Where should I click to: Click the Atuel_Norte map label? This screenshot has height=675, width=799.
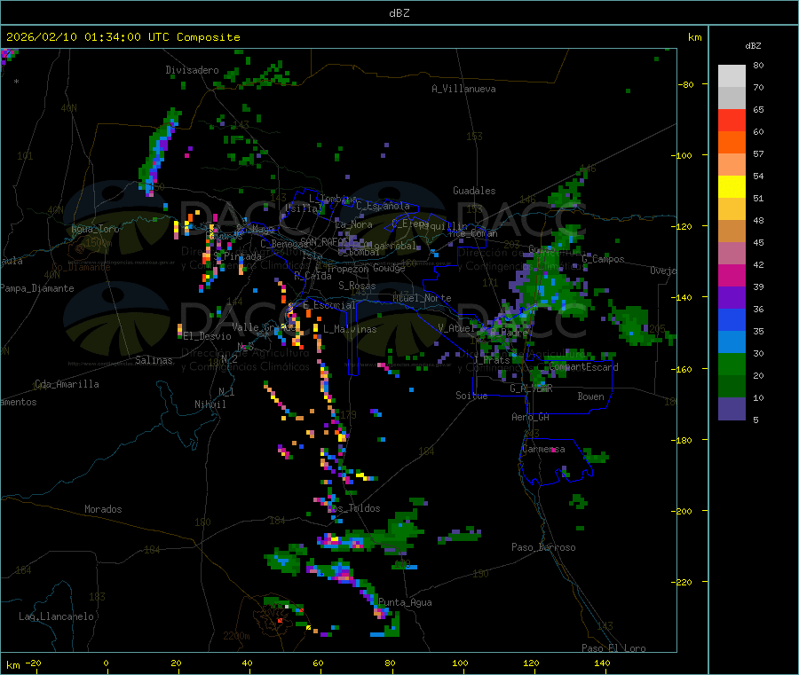[x=422, y=298]
